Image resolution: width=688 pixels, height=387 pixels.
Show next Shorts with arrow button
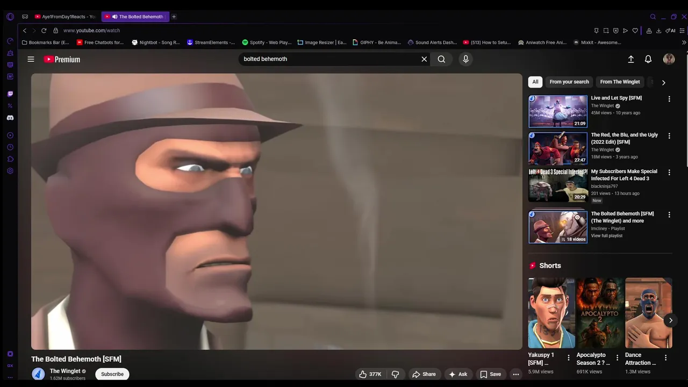click(x=670, y=320)
